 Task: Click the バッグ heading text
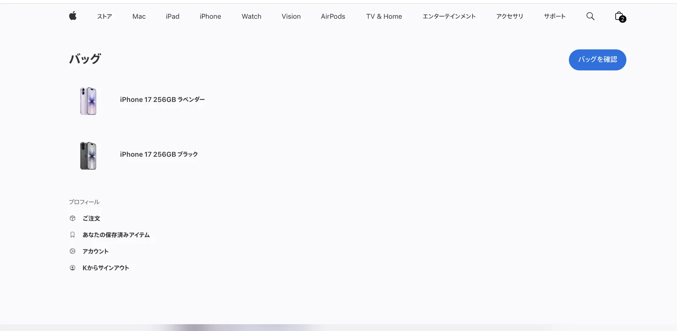coord(85,59)
